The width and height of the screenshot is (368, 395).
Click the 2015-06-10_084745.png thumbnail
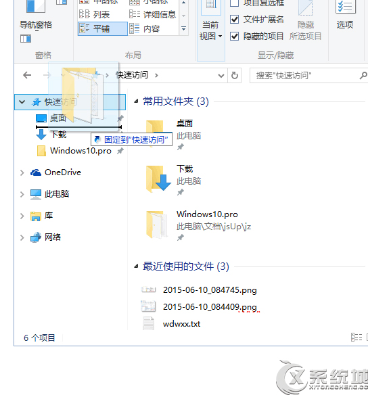click(x=149, y=289)
